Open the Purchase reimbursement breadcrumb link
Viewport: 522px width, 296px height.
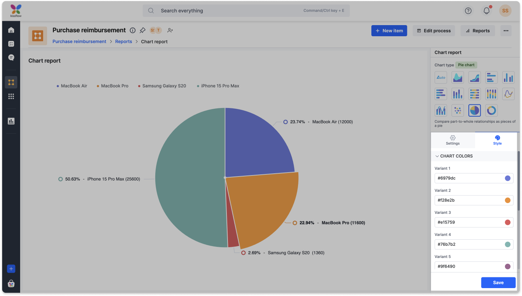[x=79, y=42]
